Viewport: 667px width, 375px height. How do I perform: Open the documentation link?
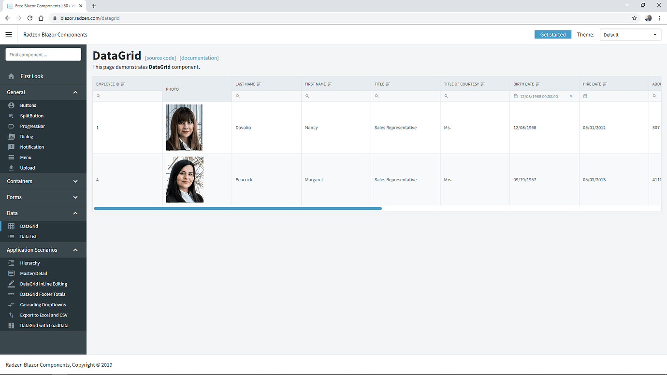pos(199,58)
